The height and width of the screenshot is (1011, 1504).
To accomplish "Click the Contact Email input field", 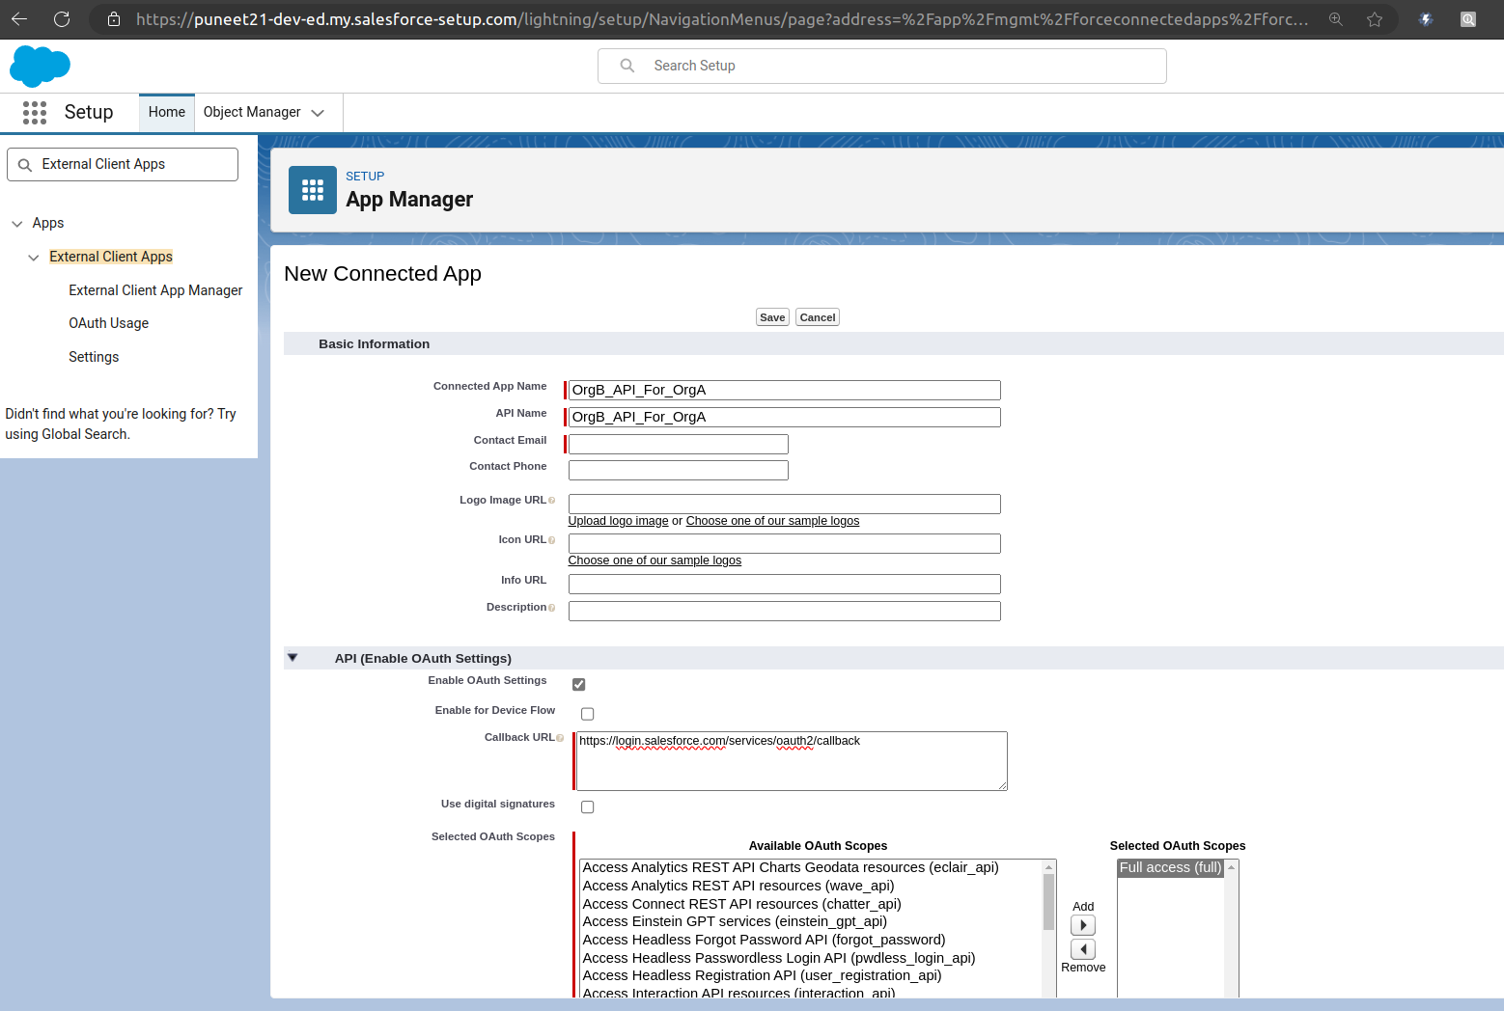I will click(677, 444).
